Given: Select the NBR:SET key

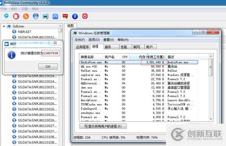Looking at the screenshot, I should 24,32.
